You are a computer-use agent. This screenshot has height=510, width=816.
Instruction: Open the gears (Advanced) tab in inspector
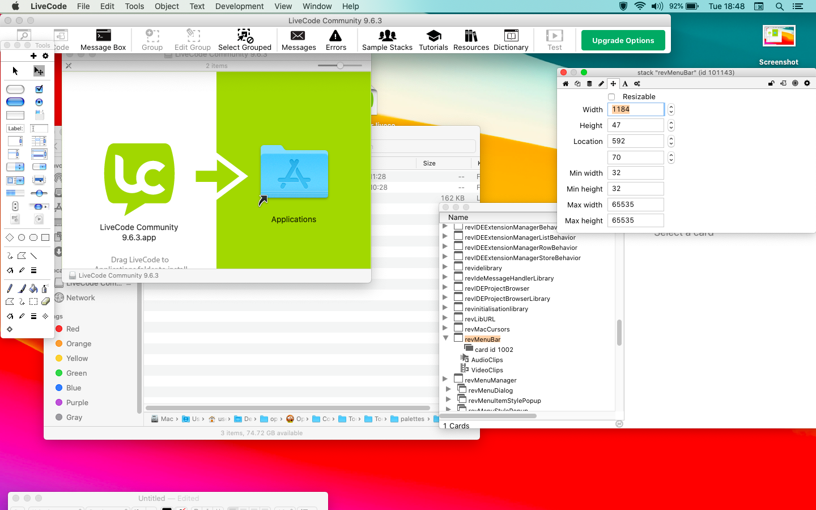pyautogui.click(x=637, y=83)
